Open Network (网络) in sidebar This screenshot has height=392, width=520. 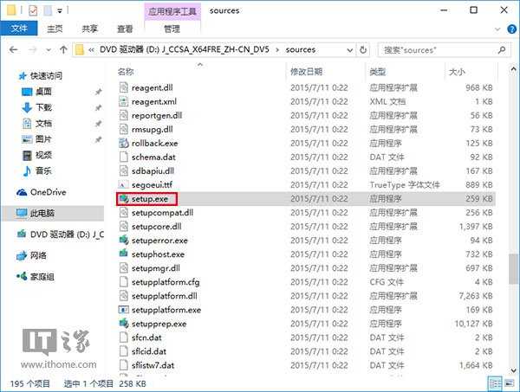pos(31,255)
